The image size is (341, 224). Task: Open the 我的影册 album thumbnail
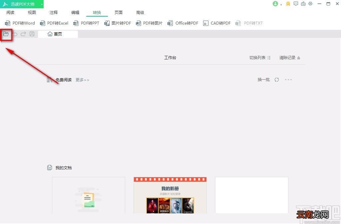[x=170, y=195]
